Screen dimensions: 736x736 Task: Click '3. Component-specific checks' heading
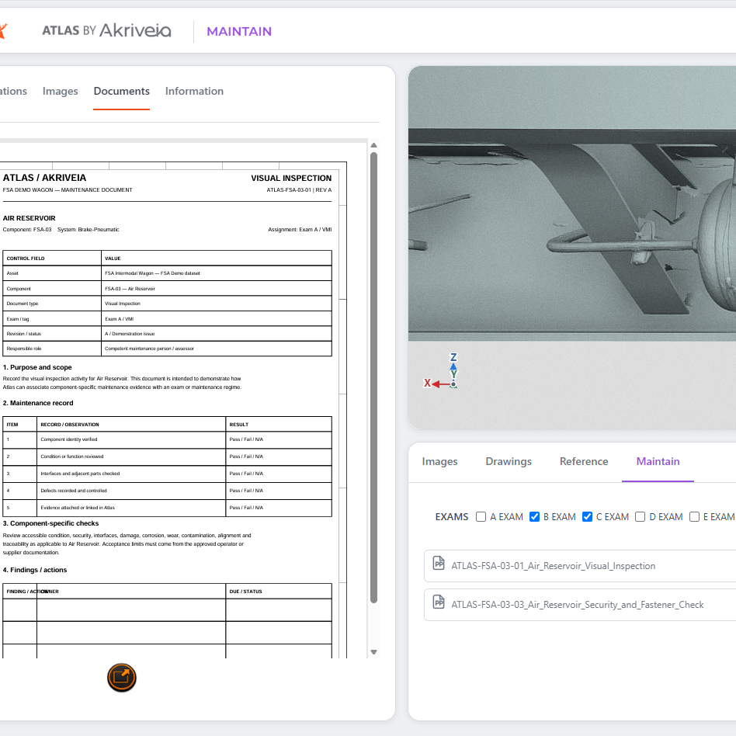point(50,523)
